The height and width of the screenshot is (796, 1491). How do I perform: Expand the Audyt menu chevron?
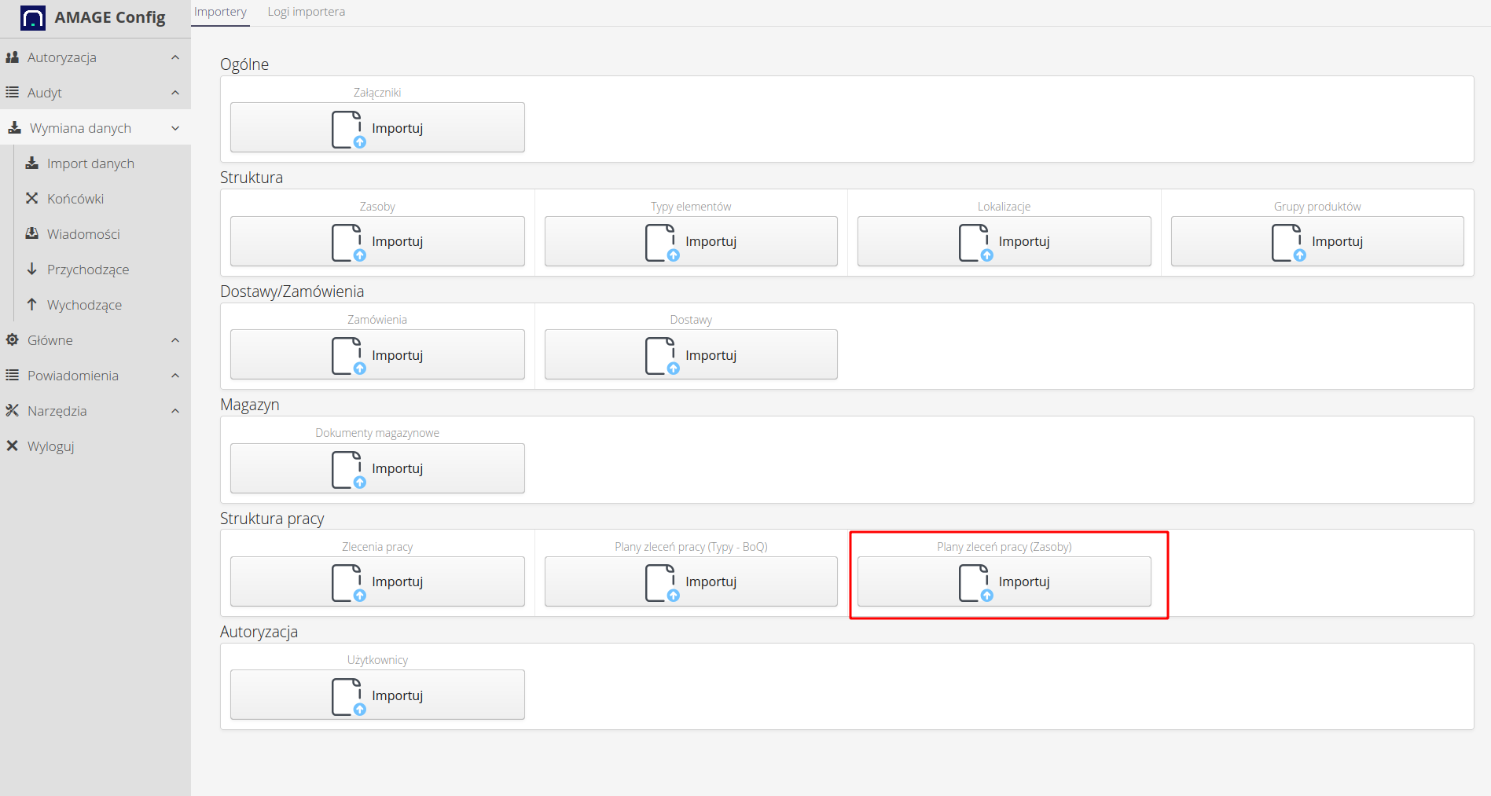click(175, 93)
